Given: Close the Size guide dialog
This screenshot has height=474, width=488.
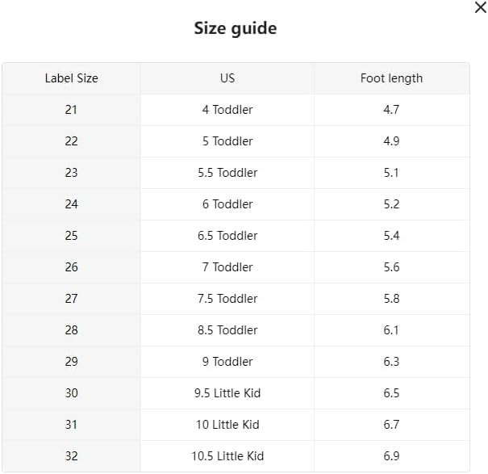Looking at the screenshot, I should [480, 8].
